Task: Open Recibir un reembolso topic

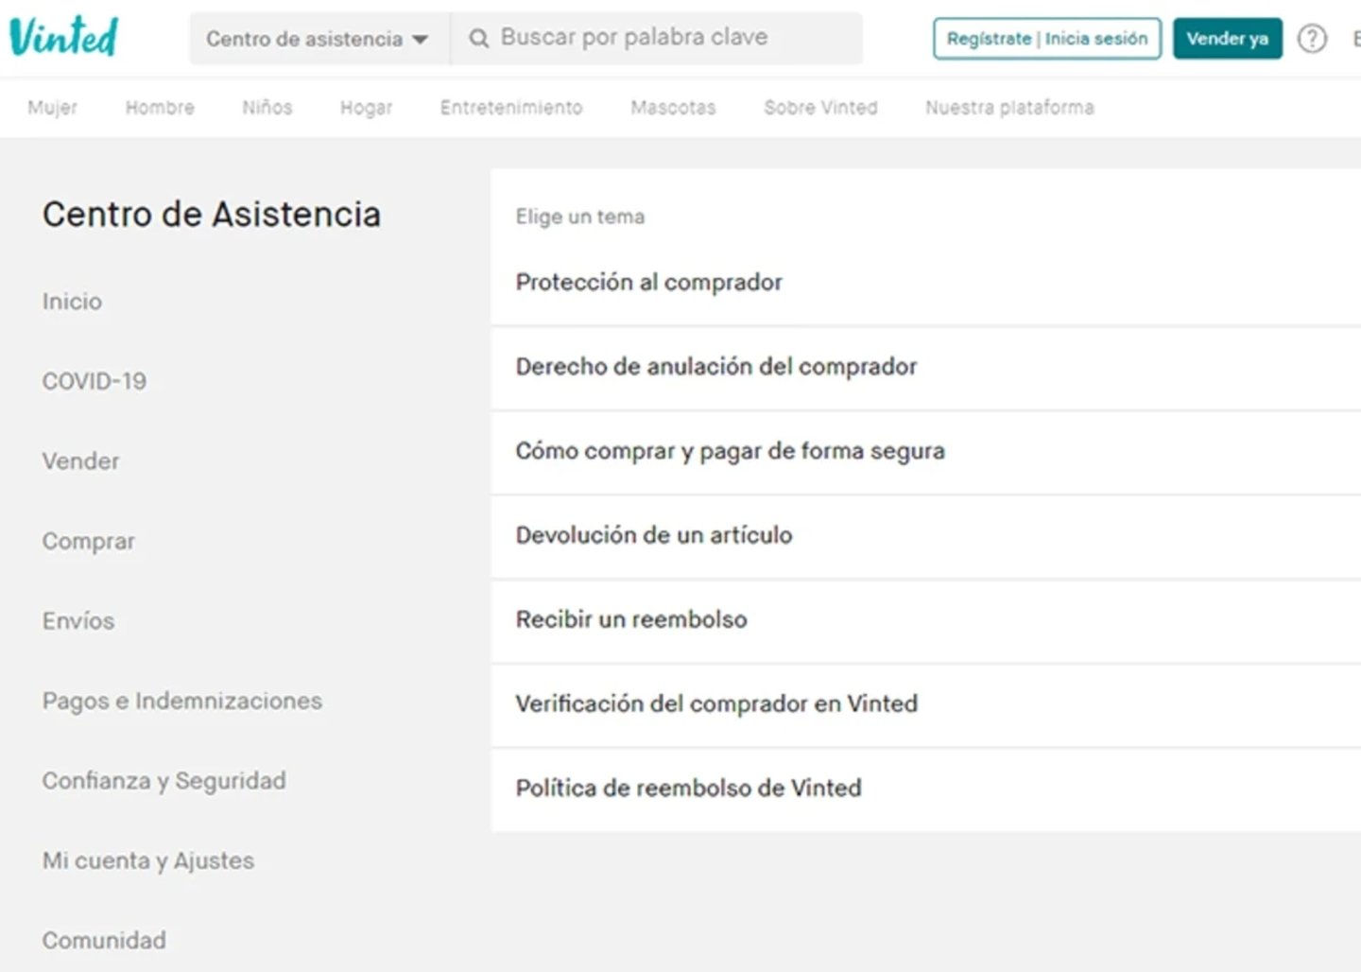Action: [x=926, y=619]
